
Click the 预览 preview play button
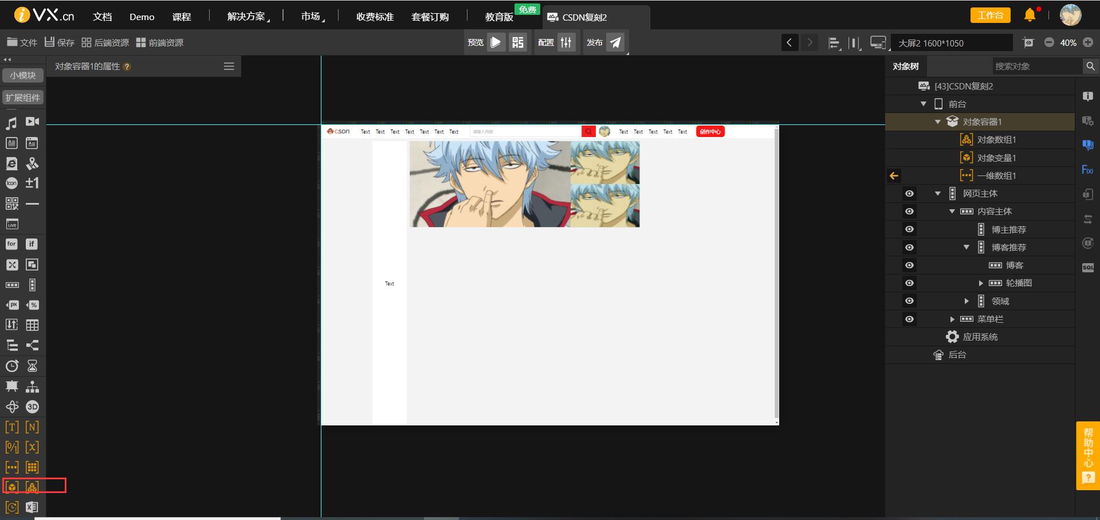496,42
